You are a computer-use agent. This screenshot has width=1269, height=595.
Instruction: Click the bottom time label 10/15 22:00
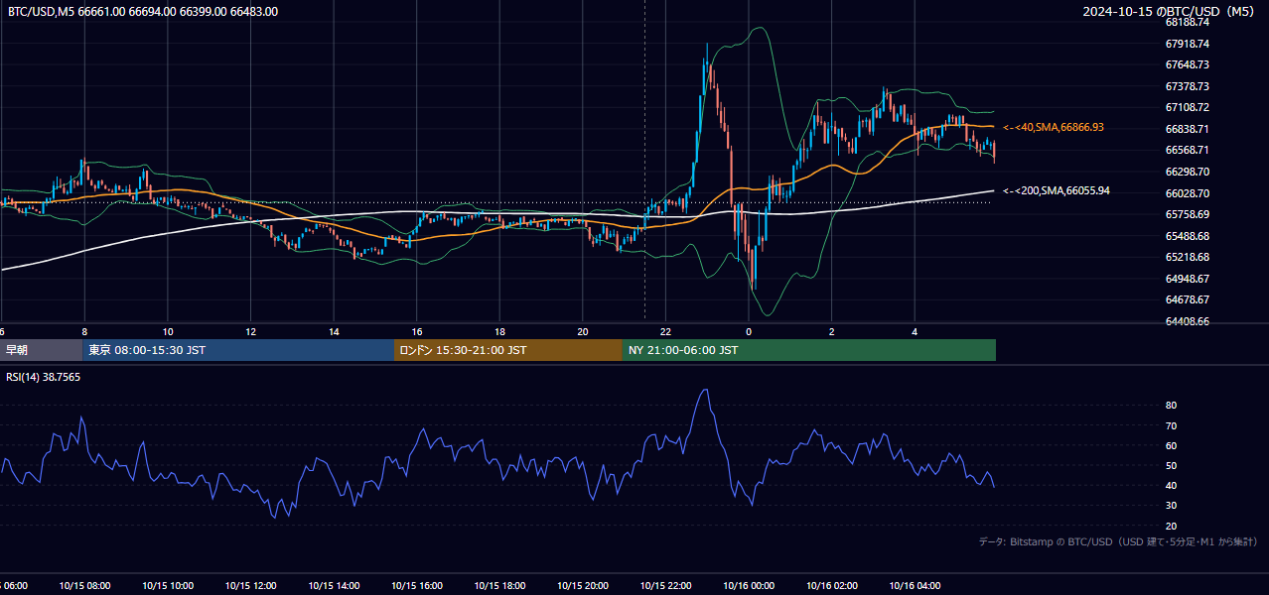[x=665, y=585]
